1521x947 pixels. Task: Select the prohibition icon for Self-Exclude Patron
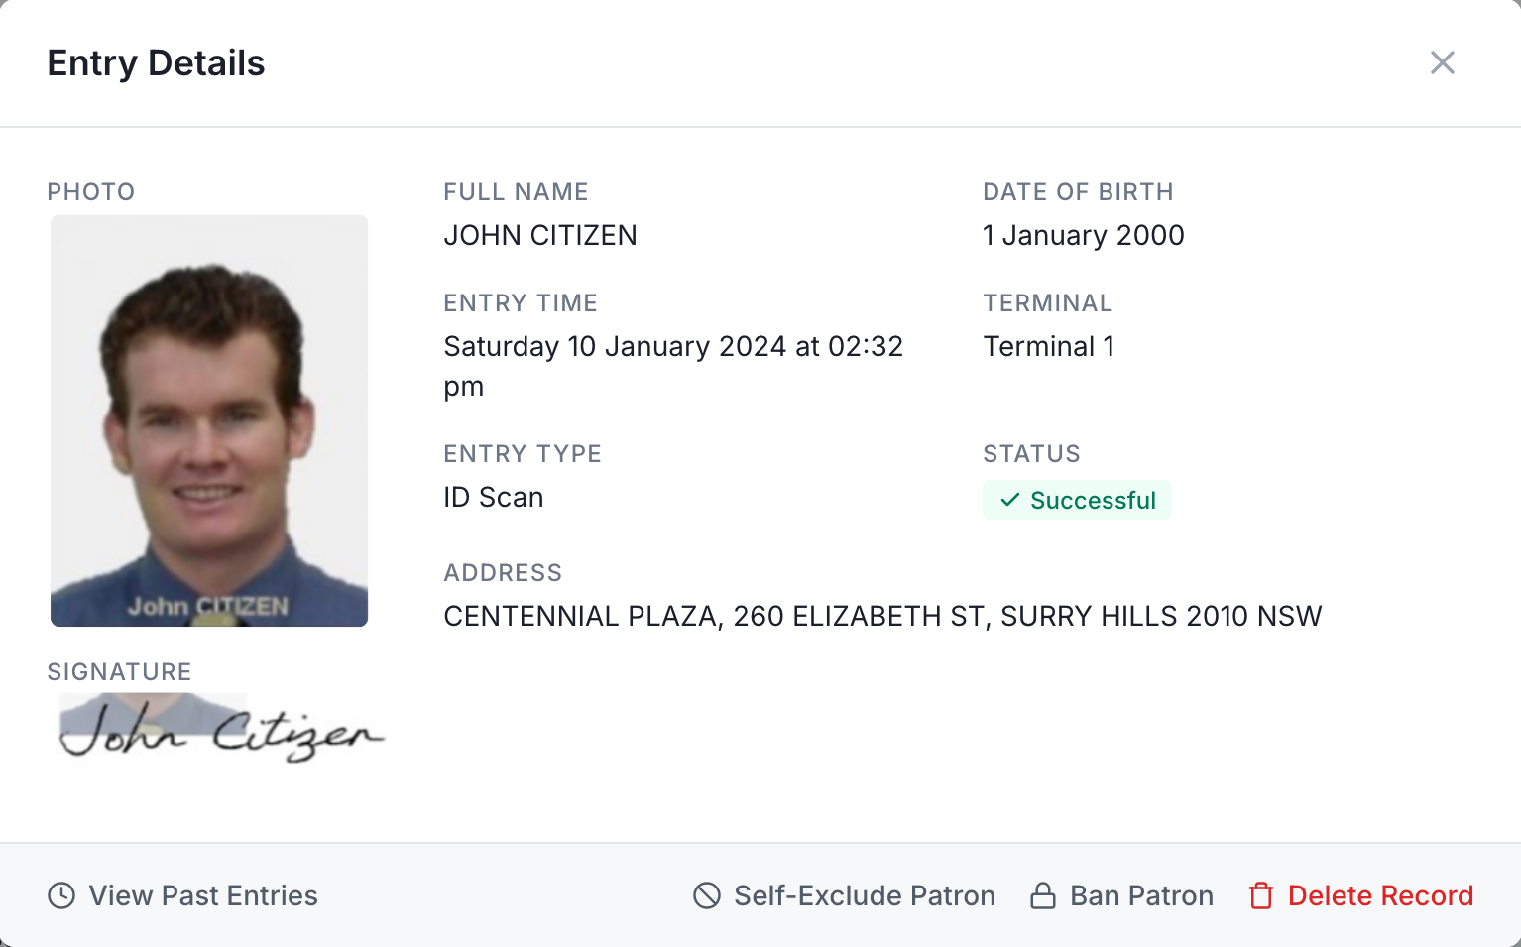coord(705,894)
